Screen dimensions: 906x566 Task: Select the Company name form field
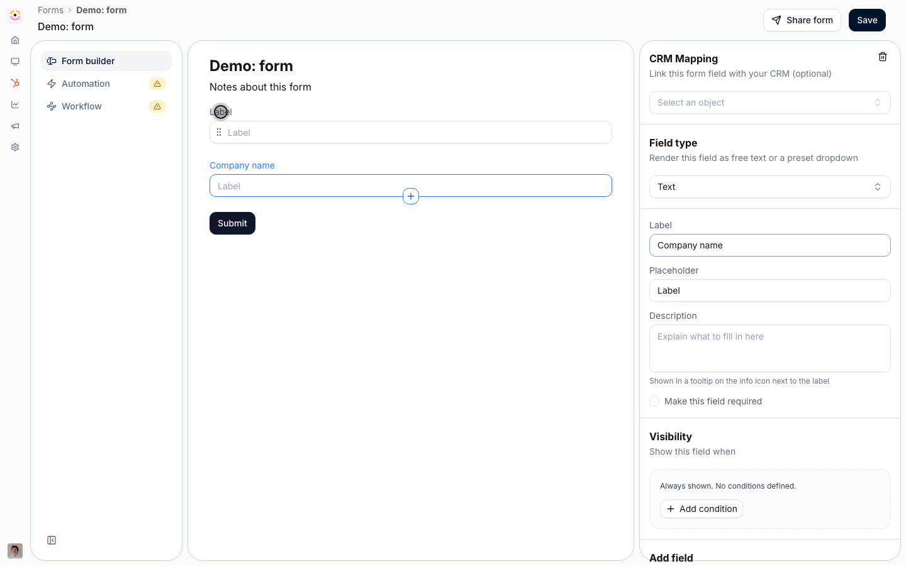coord(411,186)
